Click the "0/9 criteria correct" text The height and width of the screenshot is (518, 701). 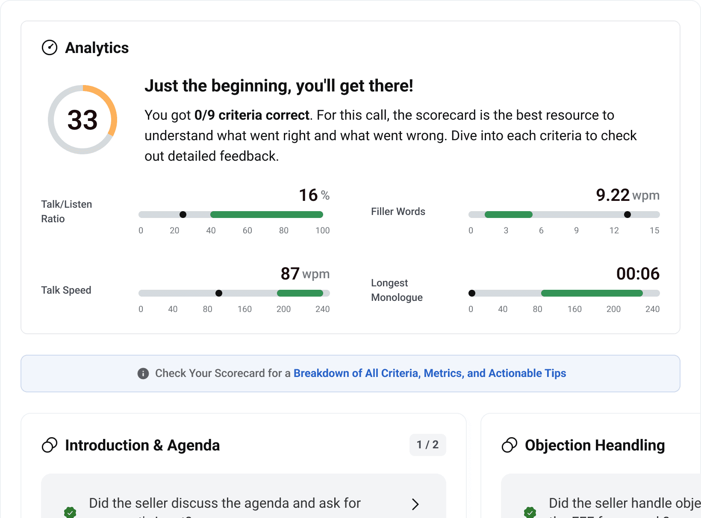coord(252,115)
